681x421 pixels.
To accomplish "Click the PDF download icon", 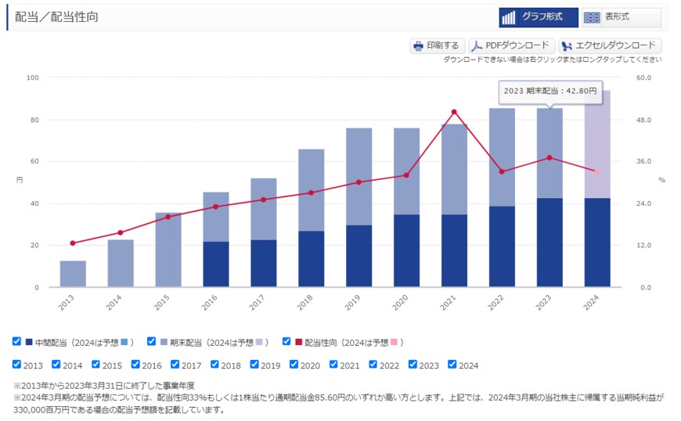I will pyautogui.click(x=476, y=46).
